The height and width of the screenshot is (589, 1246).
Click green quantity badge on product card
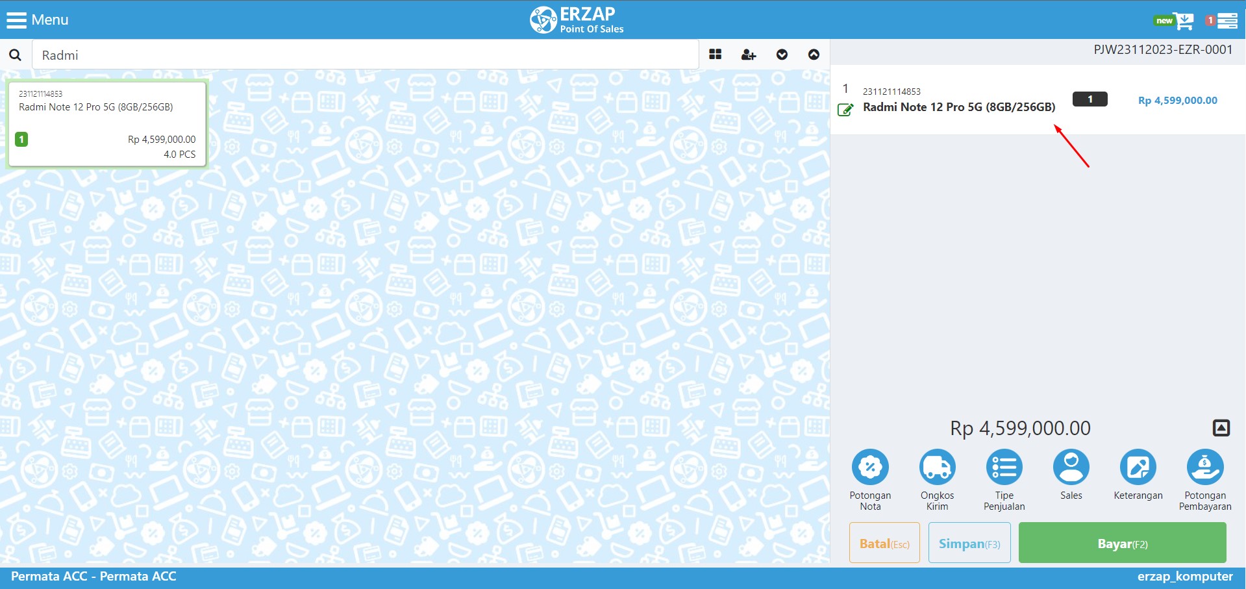click(21, 139)
